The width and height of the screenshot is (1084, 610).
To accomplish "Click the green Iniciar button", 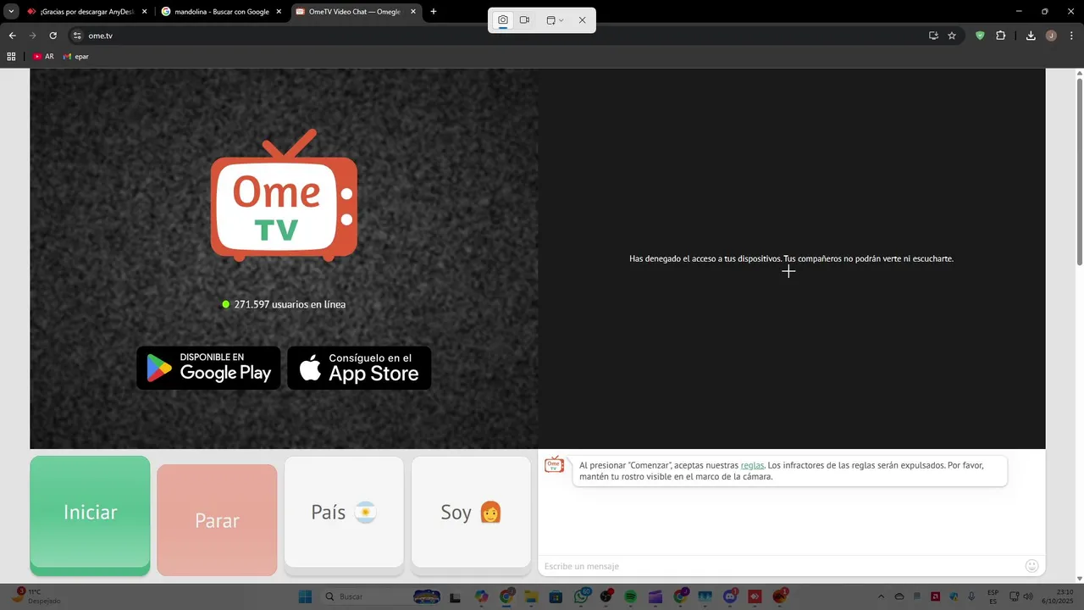I will 90,515.
